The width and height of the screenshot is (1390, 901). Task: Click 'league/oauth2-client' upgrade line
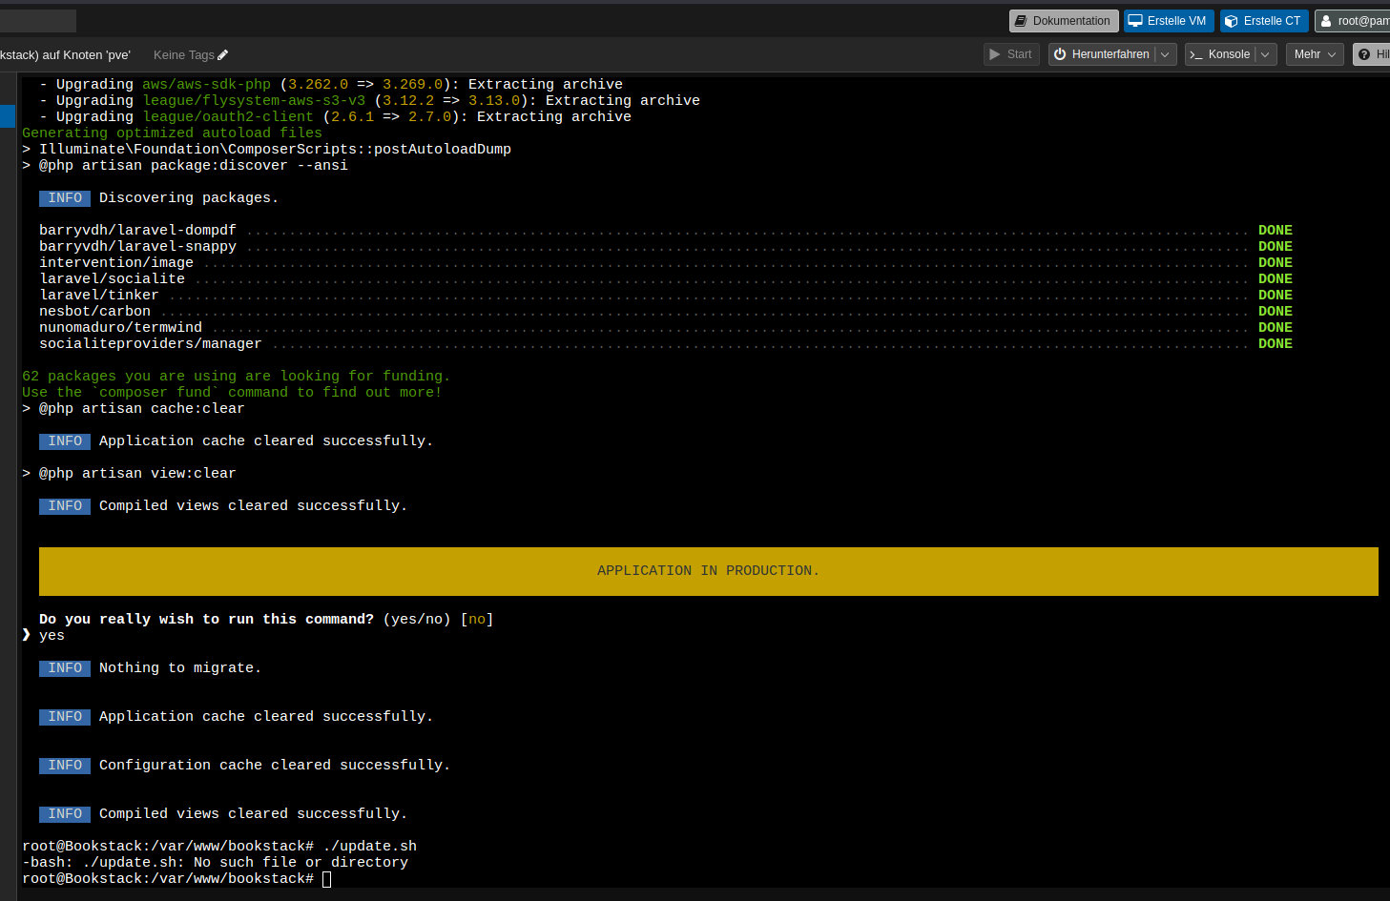tap(335, 117)
